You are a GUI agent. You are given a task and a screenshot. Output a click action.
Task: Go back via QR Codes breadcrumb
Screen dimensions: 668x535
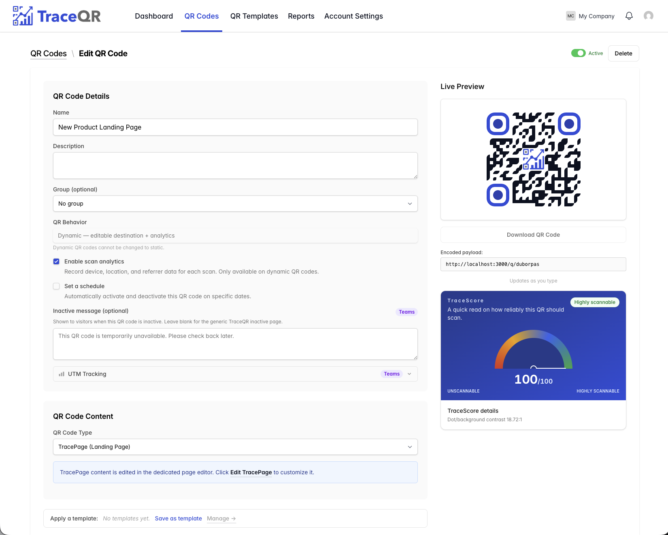[49, 53]
